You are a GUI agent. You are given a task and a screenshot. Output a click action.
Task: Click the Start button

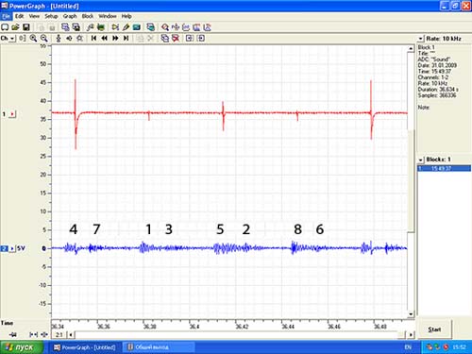pos(434,329)
